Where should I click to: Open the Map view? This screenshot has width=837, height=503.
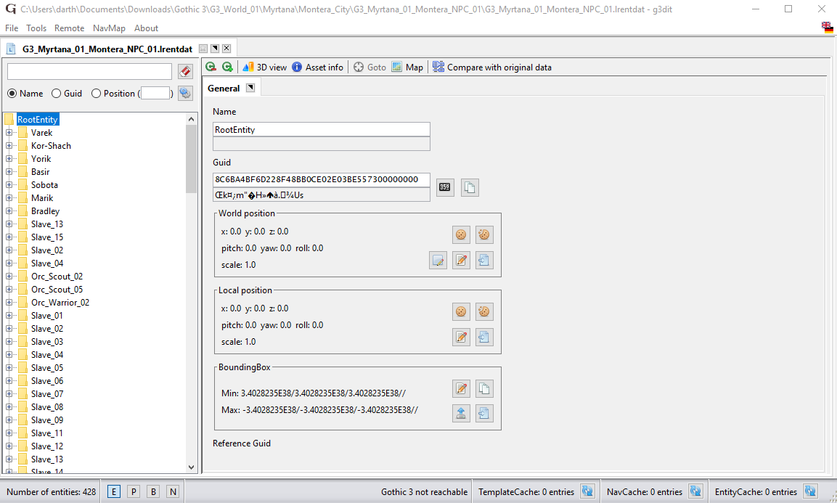click(407, 68)
